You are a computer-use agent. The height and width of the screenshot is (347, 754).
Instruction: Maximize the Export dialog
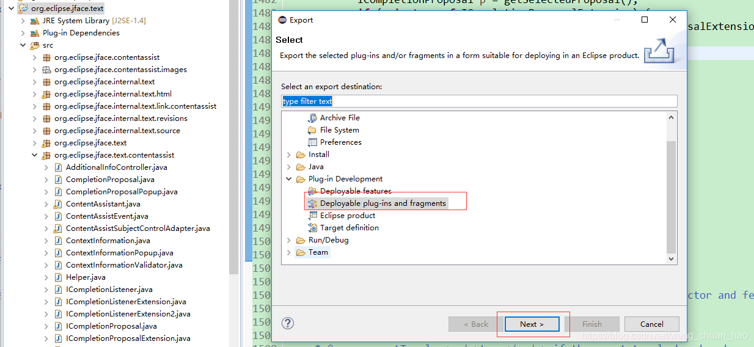[645, 20]
